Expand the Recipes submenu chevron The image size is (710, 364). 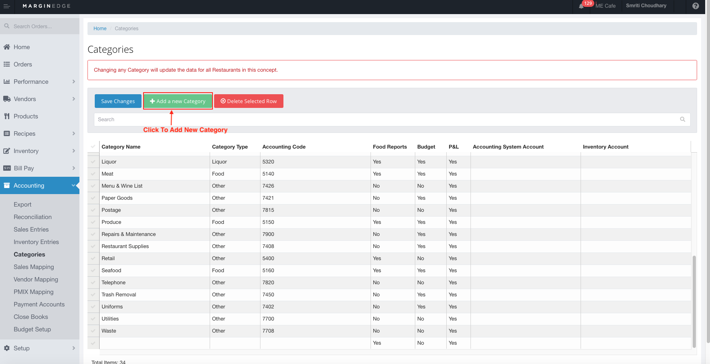click(74, 134)
